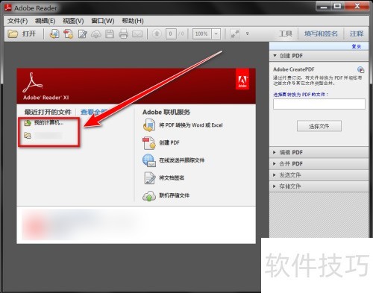Viewport: 373px width, 293px height.
Task: Open the 注释 pane tab
Action: coord(357,34)
